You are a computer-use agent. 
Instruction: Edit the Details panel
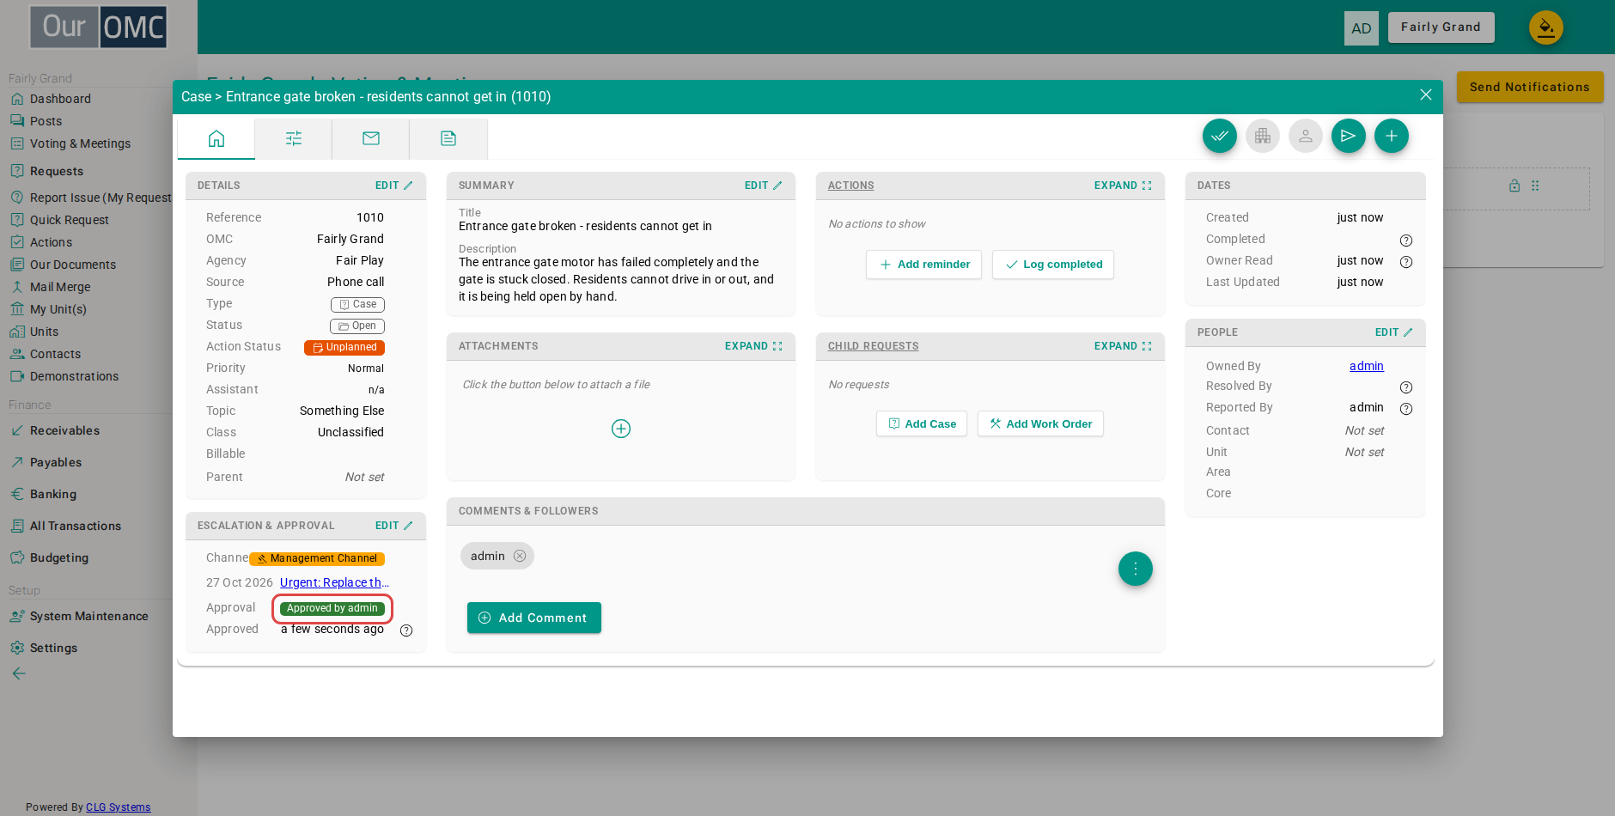[x=394, y=186]
